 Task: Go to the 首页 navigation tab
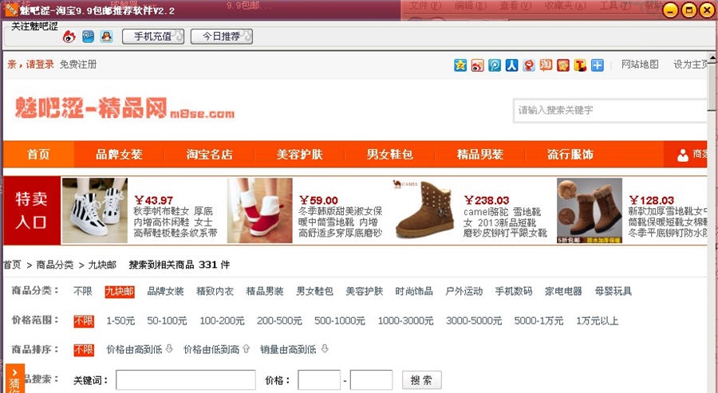pos(38,154)
